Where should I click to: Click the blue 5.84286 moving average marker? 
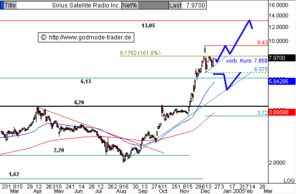[x=282, y=81]
